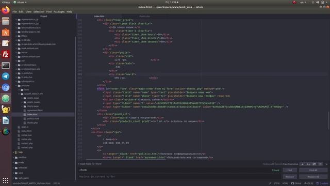330x186 pixels.
Task: Click the clock in the top bar
Action: click(x=172, y=2)
